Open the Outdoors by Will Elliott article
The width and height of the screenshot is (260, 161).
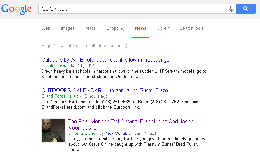[105, 60]
